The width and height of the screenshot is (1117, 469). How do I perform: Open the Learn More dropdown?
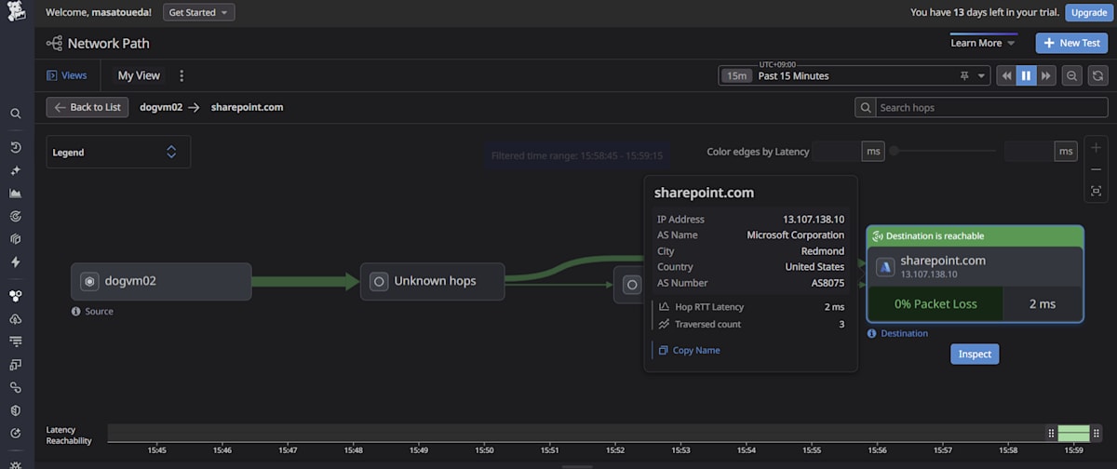point(983,43)
